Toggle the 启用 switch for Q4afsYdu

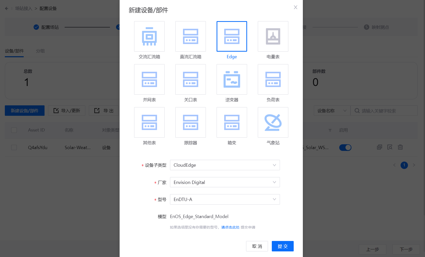pyautogui.click(x=345, y=148)
